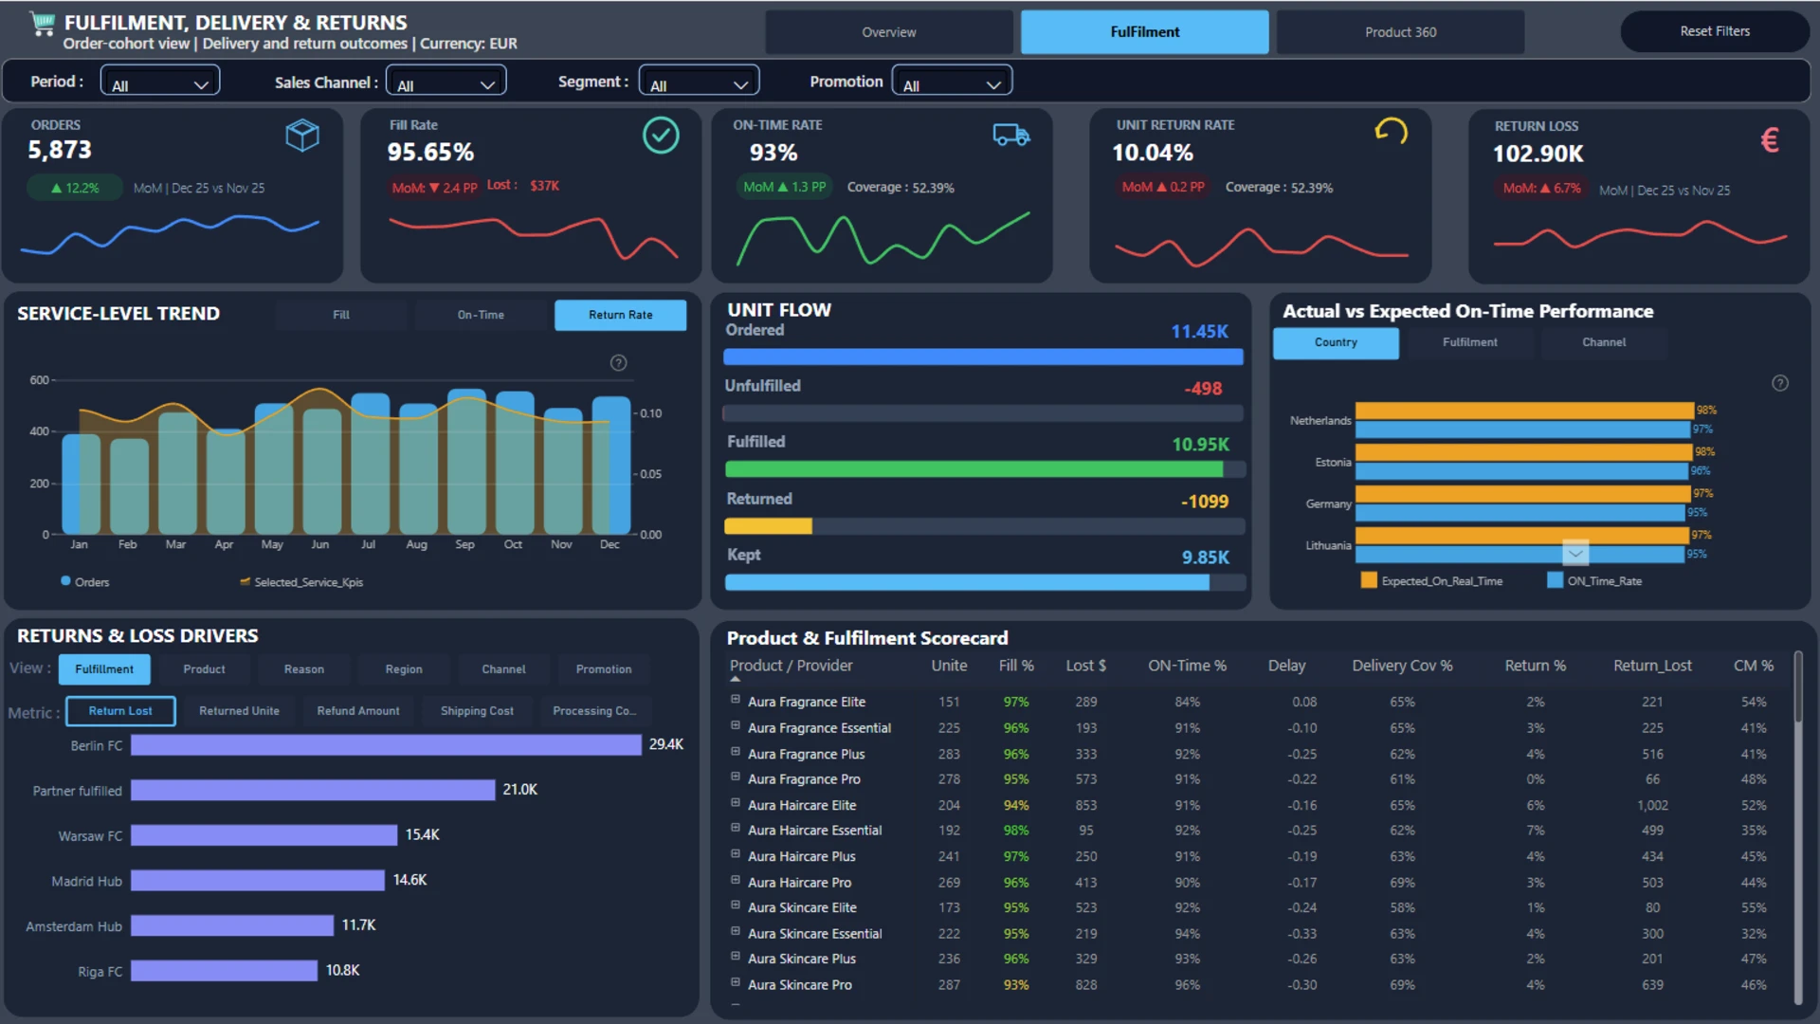1820x1024 pixels.
Task: Select the Returned Unite metric
Action: [x=239, y=711]
